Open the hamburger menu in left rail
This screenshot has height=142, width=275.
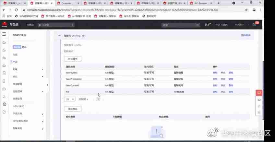click(x=4, y=34)
